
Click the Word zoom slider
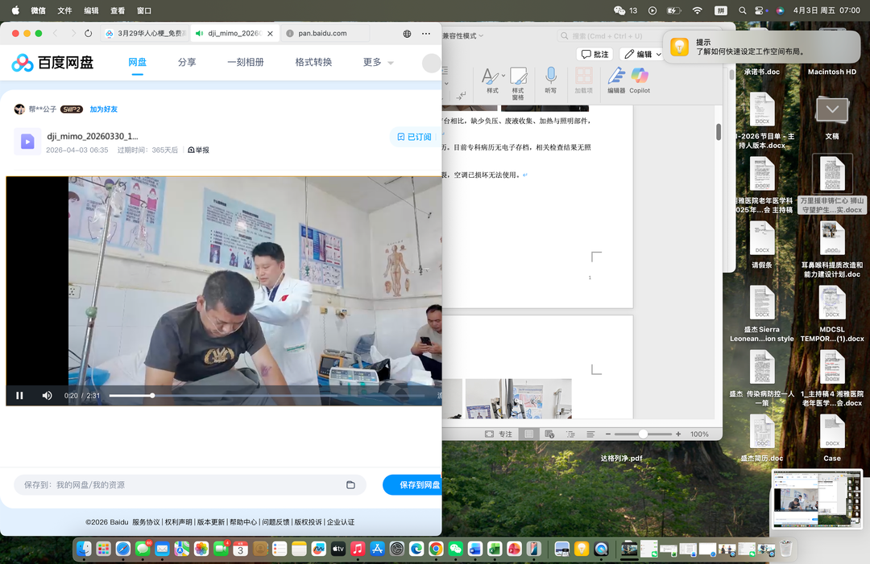643,434
